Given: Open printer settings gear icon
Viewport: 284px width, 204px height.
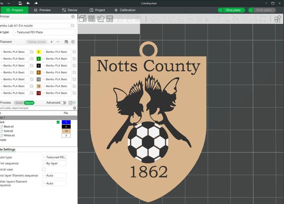Looking at the screenshot, I should click(73, 17).
